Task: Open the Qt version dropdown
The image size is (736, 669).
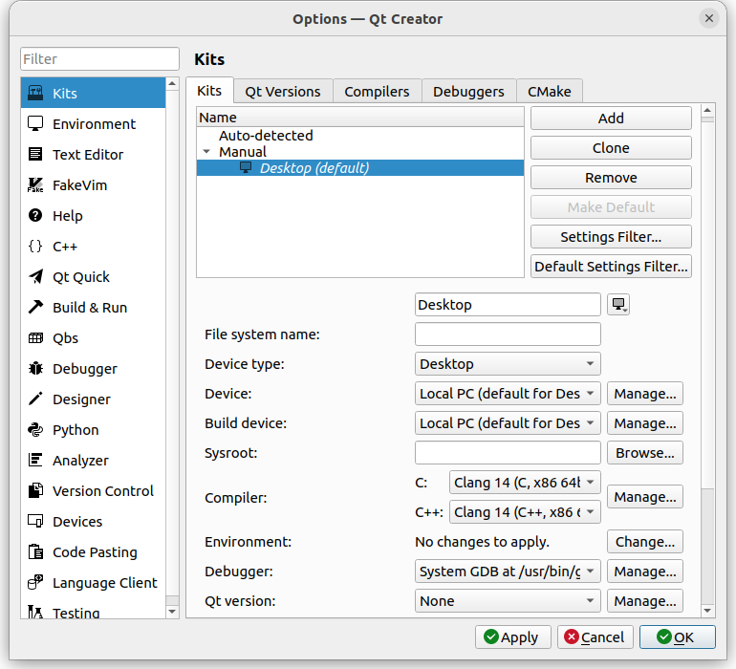Action: point(508,601)
